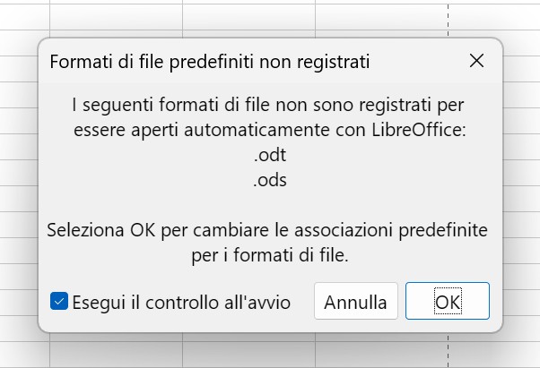Click the dashed page break line below dialog
This screenshot has width=540, height=368.
[x=448, y=351]
